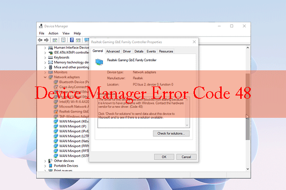Viewport: 286px width, 190px height.
Task: Select the WAN Miniport (PPTP tree row
Action: coord(71,151)
